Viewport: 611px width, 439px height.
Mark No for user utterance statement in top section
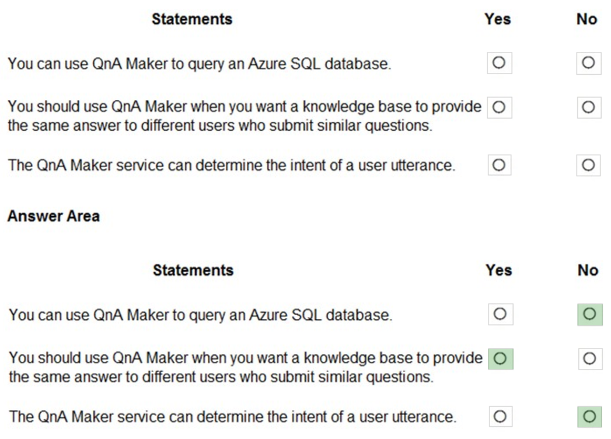click(x=588, y=165)
